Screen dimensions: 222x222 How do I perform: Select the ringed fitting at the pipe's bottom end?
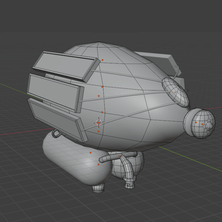click(130, 183)
